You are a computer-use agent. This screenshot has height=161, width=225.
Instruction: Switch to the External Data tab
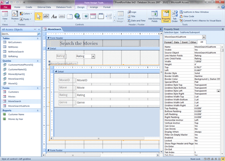click(44, 7)
